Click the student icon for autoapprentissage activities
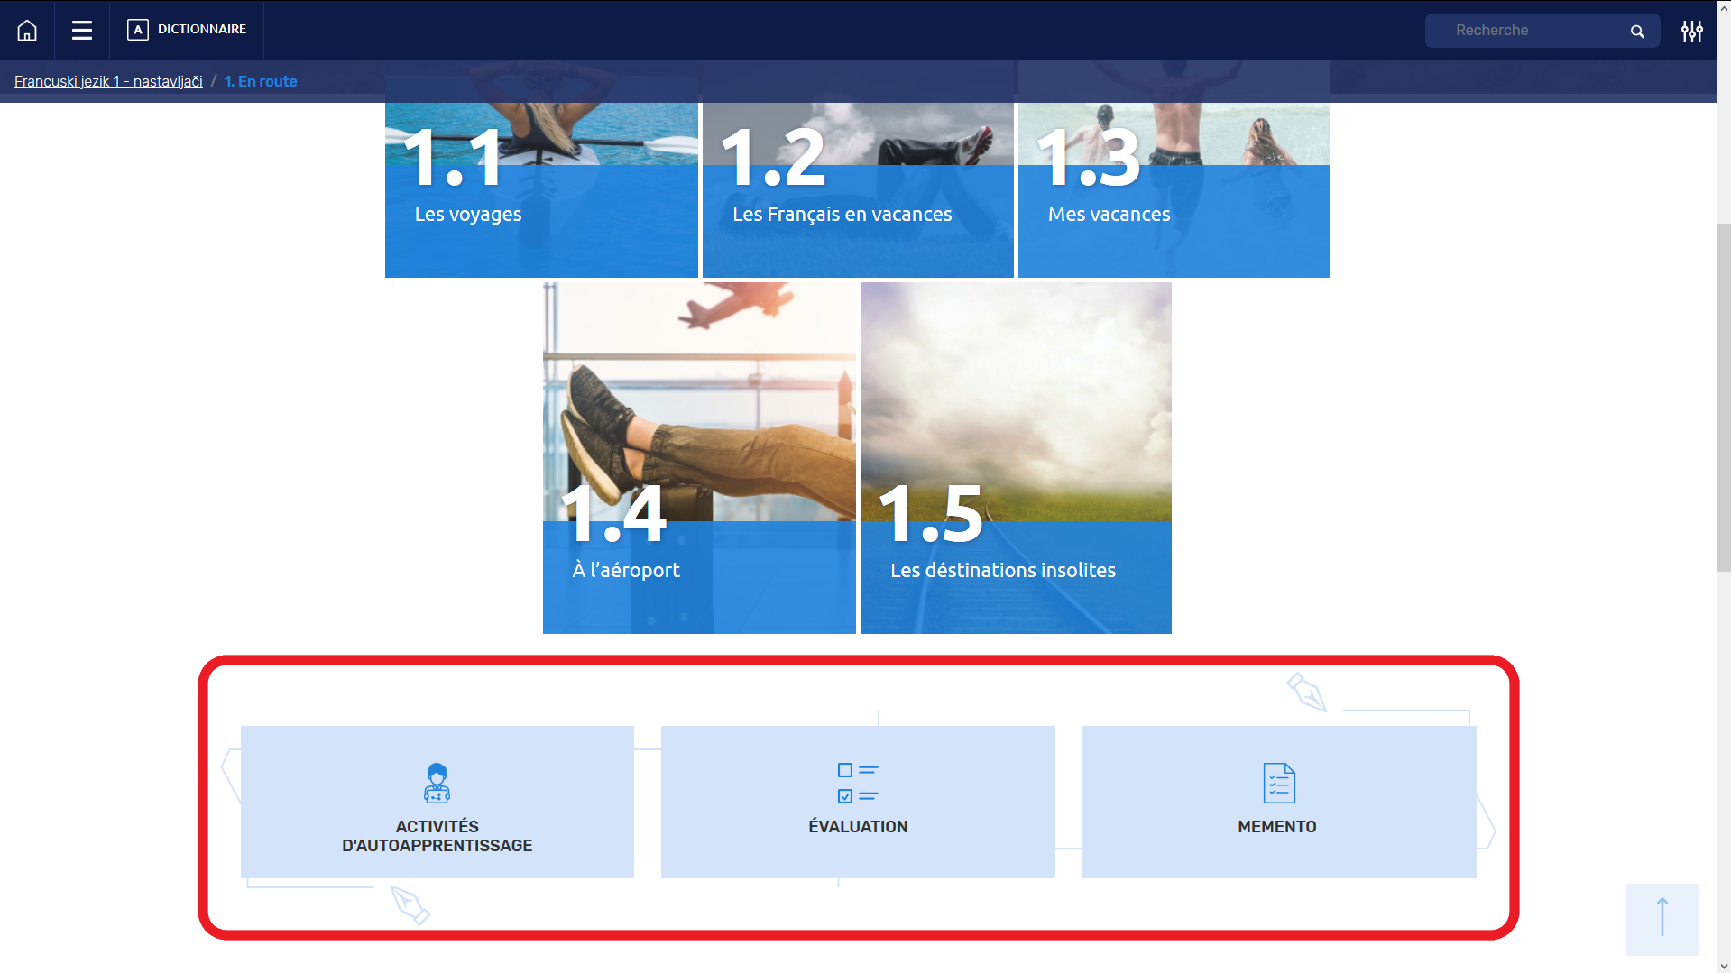 (437, 783)
